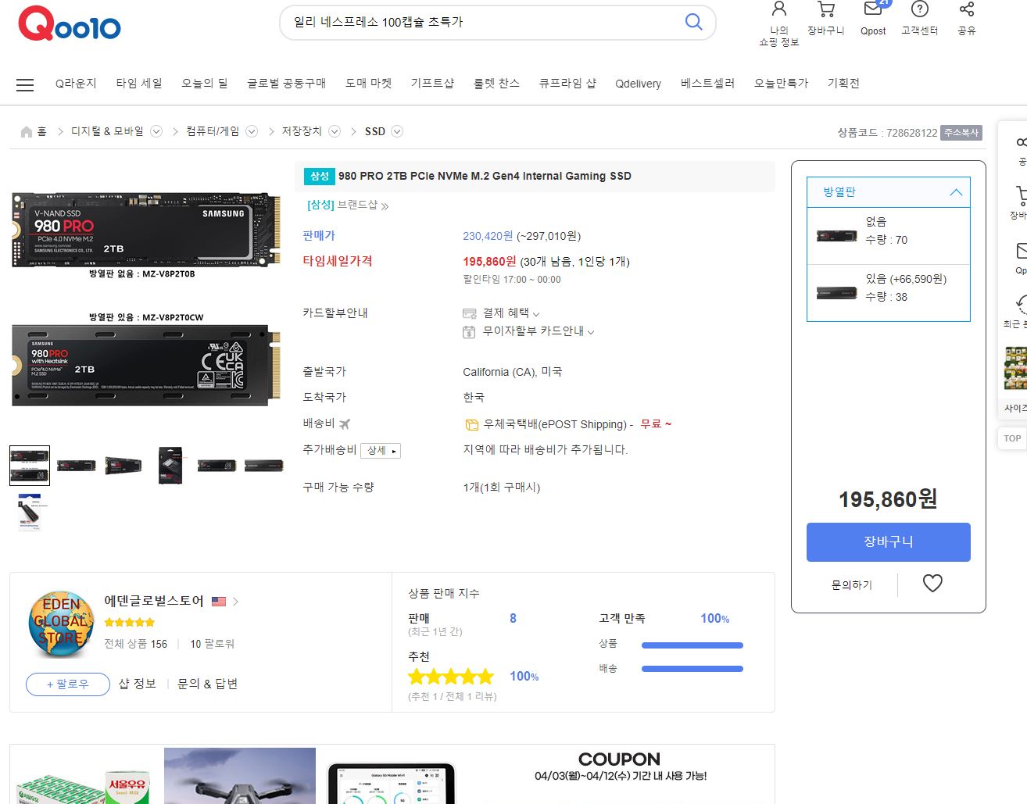Image resolution: width=1027 pixels, height=804 pixels.
Task: Expand SSD breadcrumb dropdown
Action: [397, 131]
